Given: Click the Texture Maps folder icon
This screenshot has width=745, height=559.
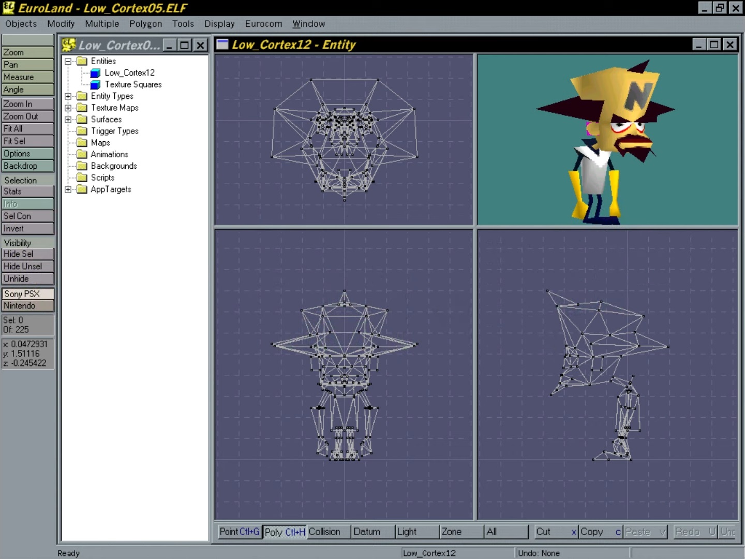Looking at the screenshot, I should [x=82, y=108].
